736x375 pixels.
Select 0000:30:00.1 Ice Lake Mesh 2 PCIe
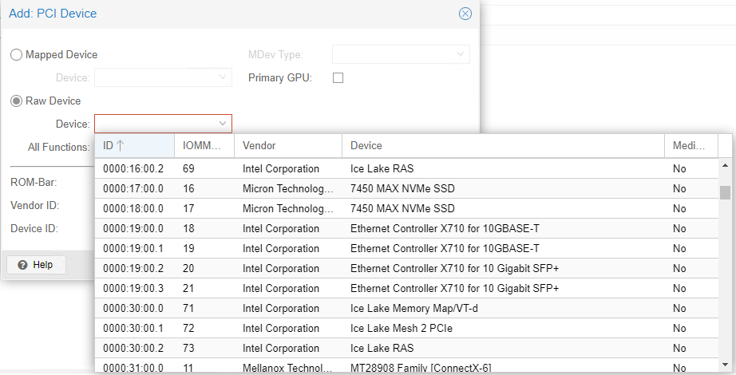[406, 328]
